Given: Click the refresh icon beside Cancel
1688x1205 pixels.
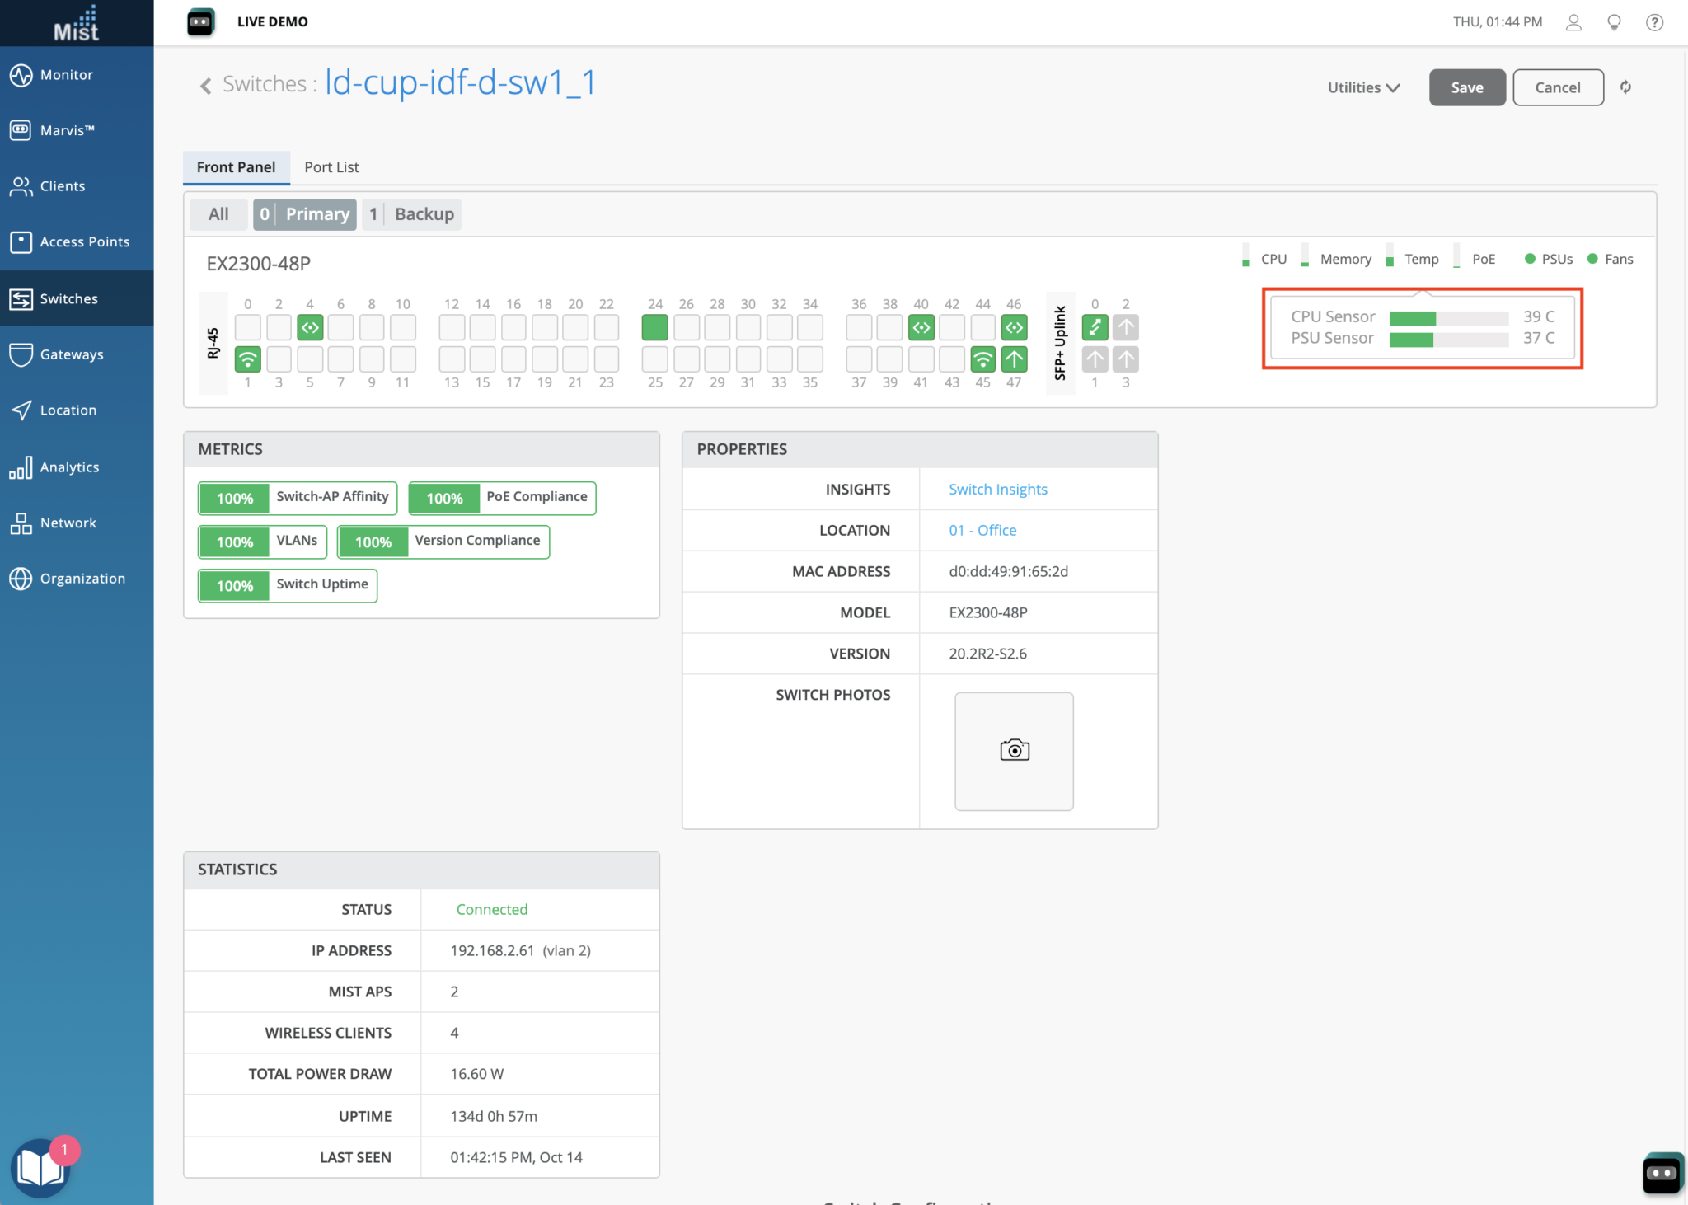Looking at the screenshot, I should tap(1625, 87).
